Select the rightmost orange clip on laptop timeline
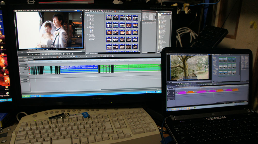 coord(235,90)
